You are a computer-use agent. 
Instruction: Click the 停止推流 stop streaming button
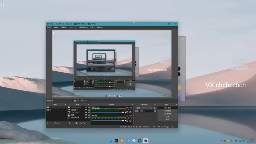[x=167, y=108]
